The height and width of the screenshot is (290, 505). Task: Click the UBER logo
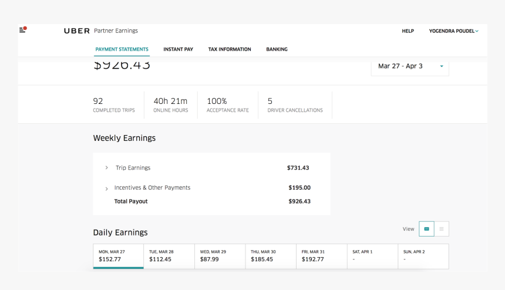77,31
